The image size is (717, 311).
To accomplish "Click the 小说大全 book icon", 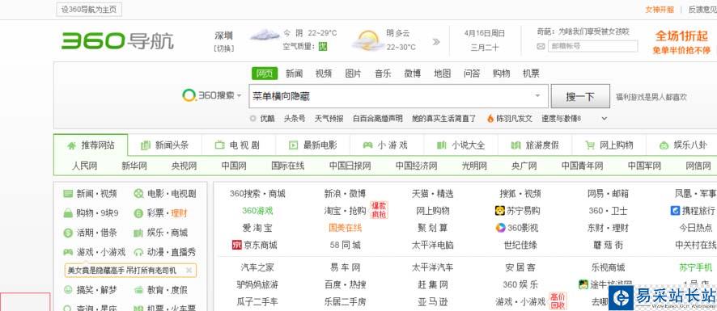I will [x=442, y=145].
